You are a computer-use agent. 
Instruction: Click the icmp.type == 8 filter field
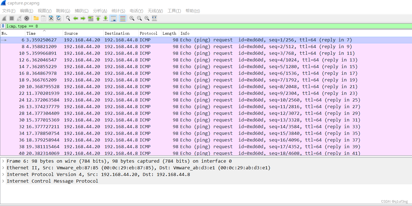click(208, 26)
